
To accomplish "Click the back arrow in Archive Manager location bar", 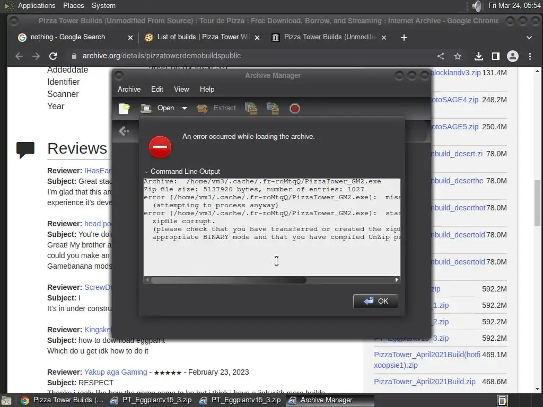I will pyautogui.click(x=124, y=131).
